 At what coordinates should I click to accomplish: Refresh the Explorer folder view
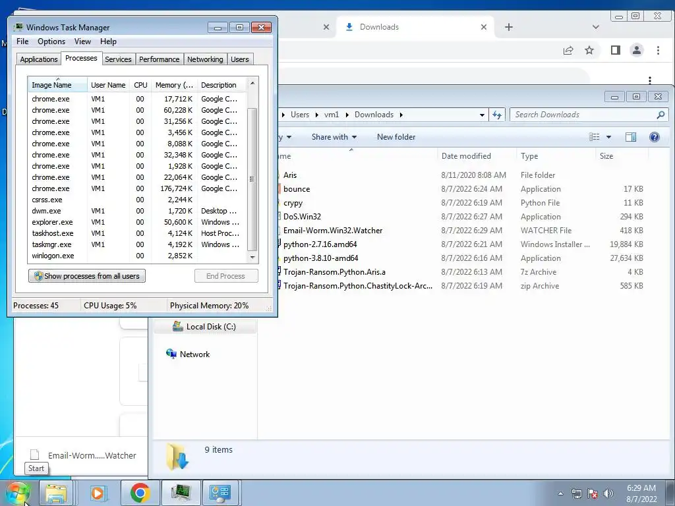point(497,115)
